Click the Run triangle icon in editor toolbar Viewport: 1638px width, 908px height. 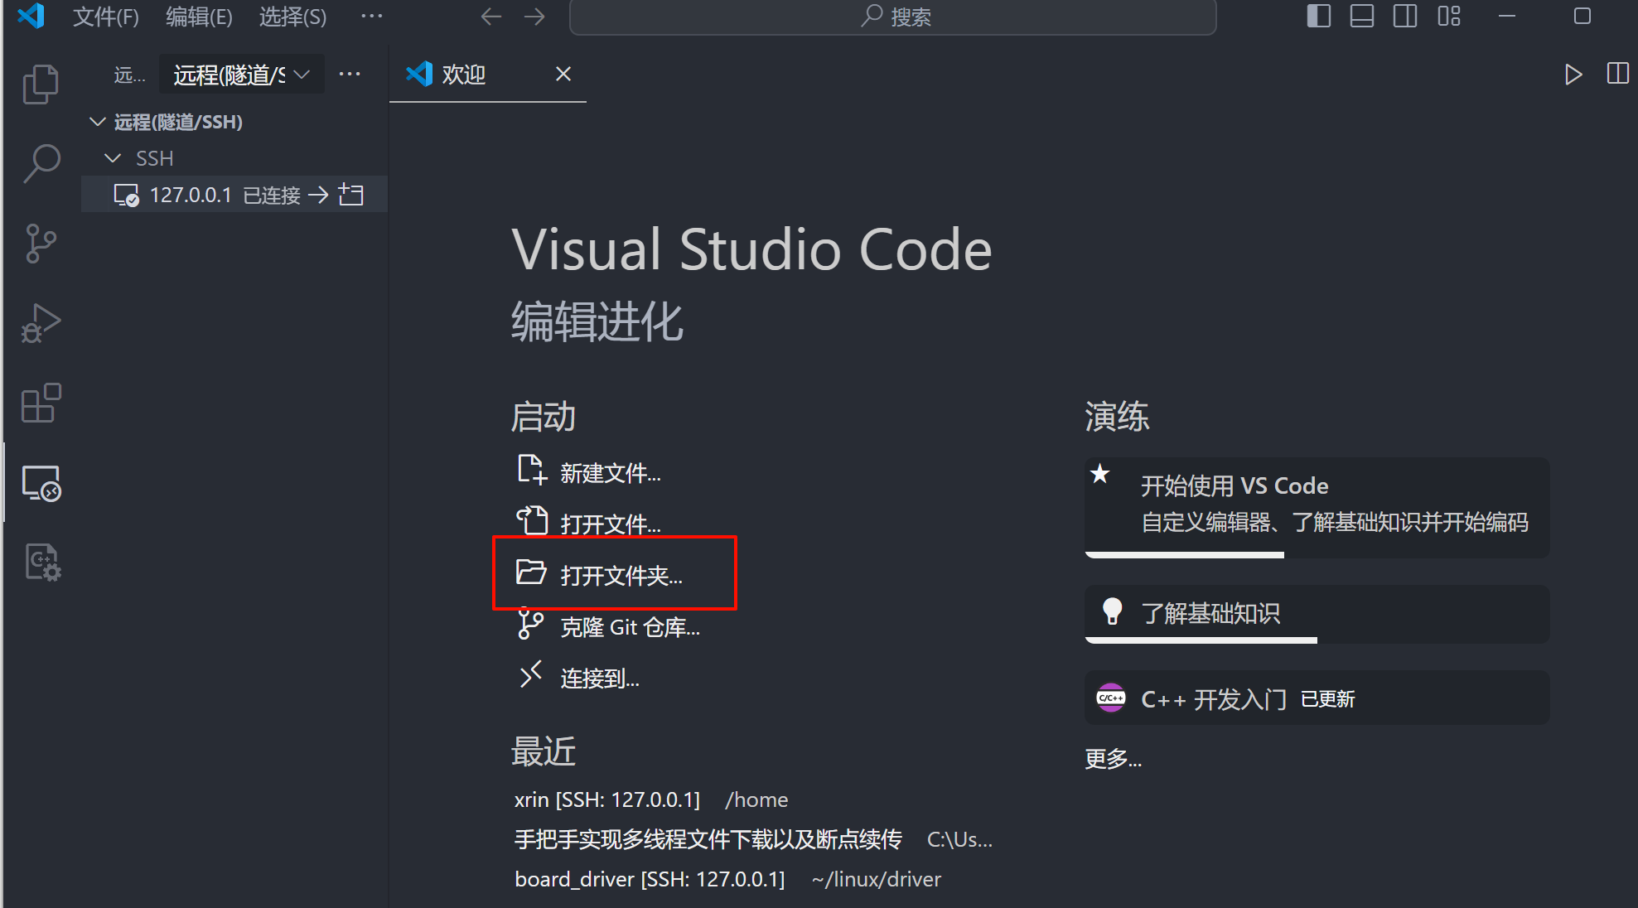click(1573, 75)
